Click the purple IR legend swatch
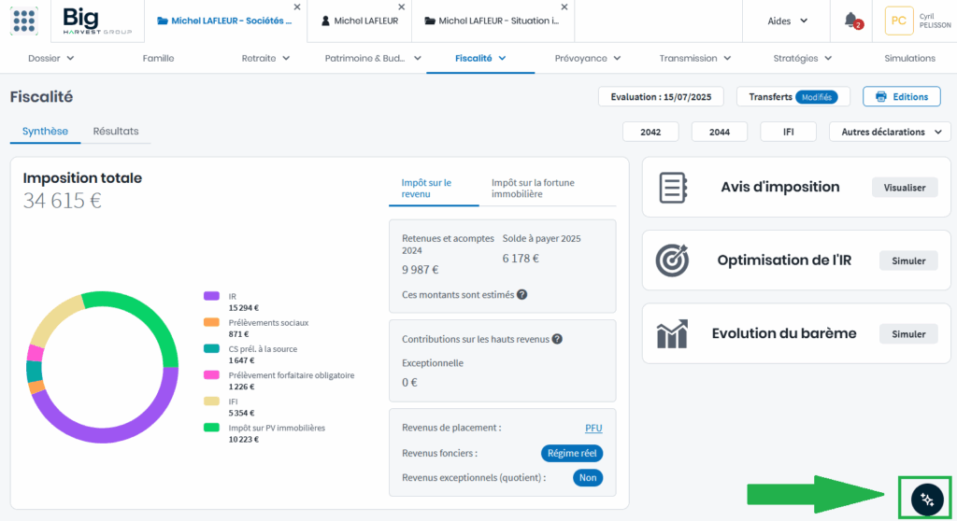Viewport: 957px width, 521px height. (211, 296)
